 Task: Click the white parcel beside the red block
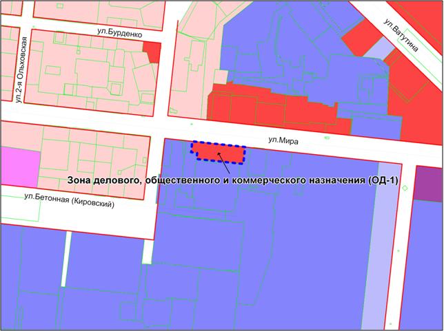(x=220, y=76)
